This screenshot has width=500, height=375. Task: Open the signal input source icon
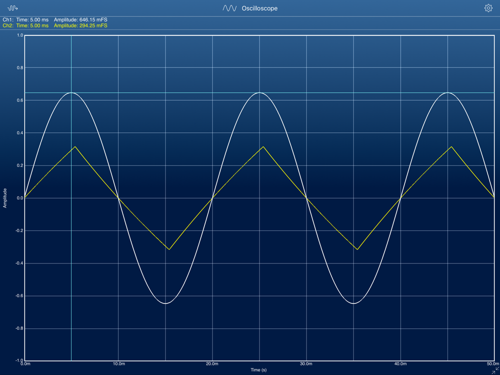coord(13,8)
